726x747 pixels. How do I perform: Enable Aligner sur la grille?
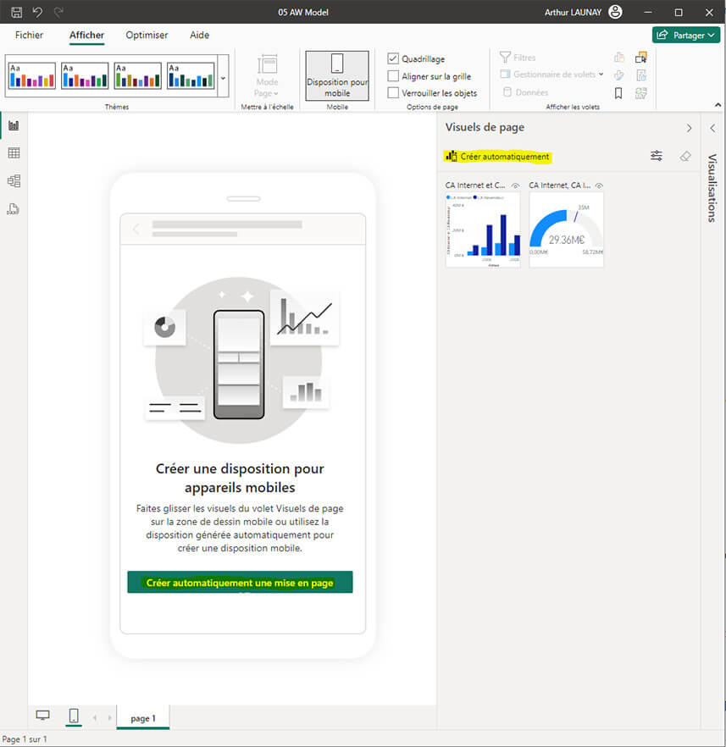(x=393, y=75)
